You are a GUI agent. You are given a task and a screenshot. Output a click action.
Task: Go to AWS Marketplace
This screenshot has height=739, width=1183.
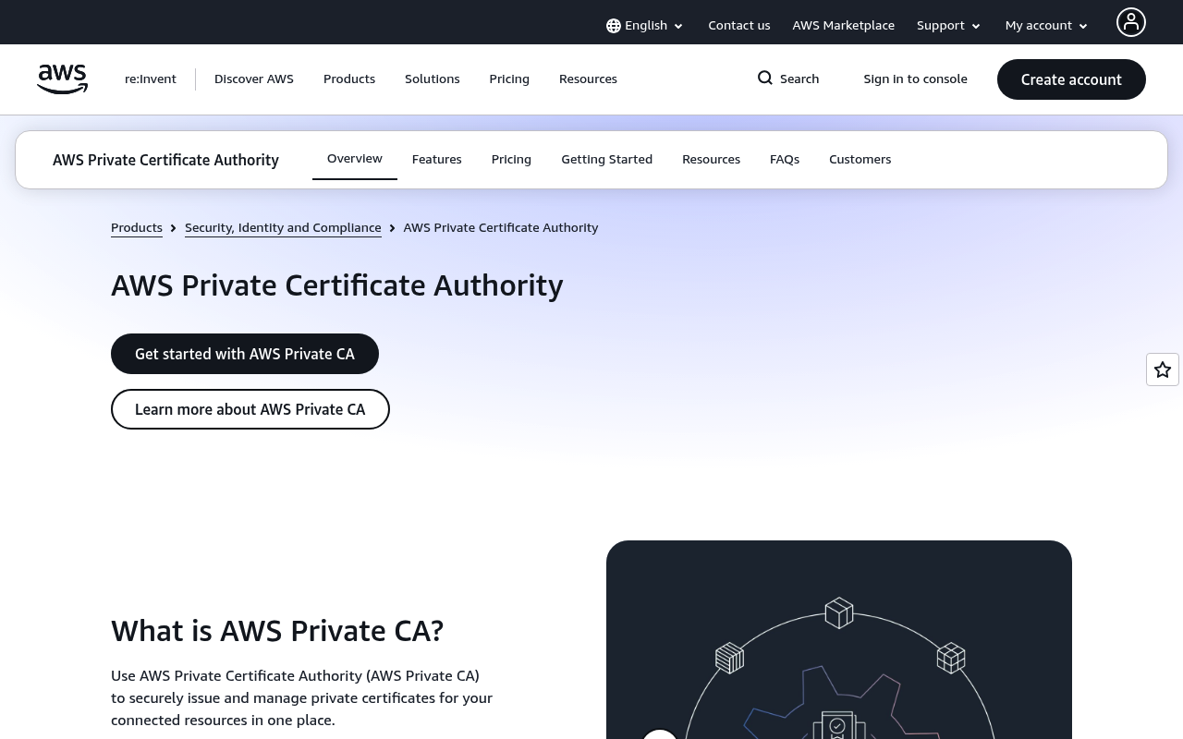(843, 26)
